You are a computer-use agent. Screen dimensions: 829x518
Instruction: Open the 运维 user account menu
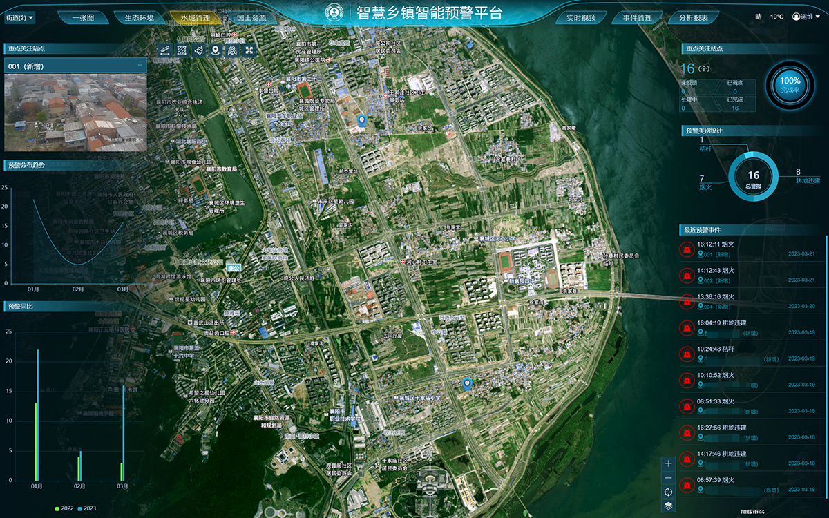click(x=807, y=17)
